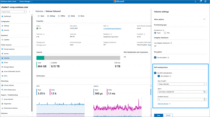This screenshot has height=117, width=210.
Task: Click the sidebar vertical scrollbar
Action: (x=32, y=63)
